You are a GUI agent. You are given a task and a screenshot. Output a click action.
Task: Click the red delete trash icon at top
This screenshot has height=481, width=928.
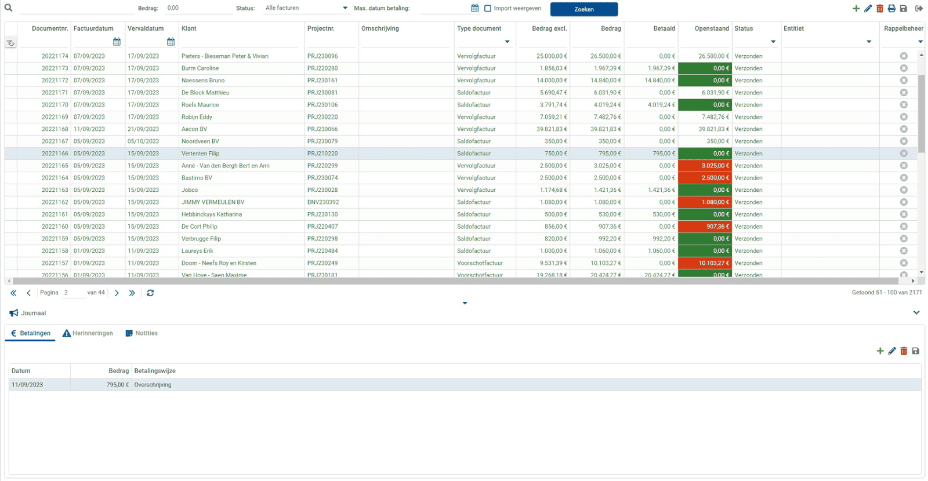coord(880,9)
